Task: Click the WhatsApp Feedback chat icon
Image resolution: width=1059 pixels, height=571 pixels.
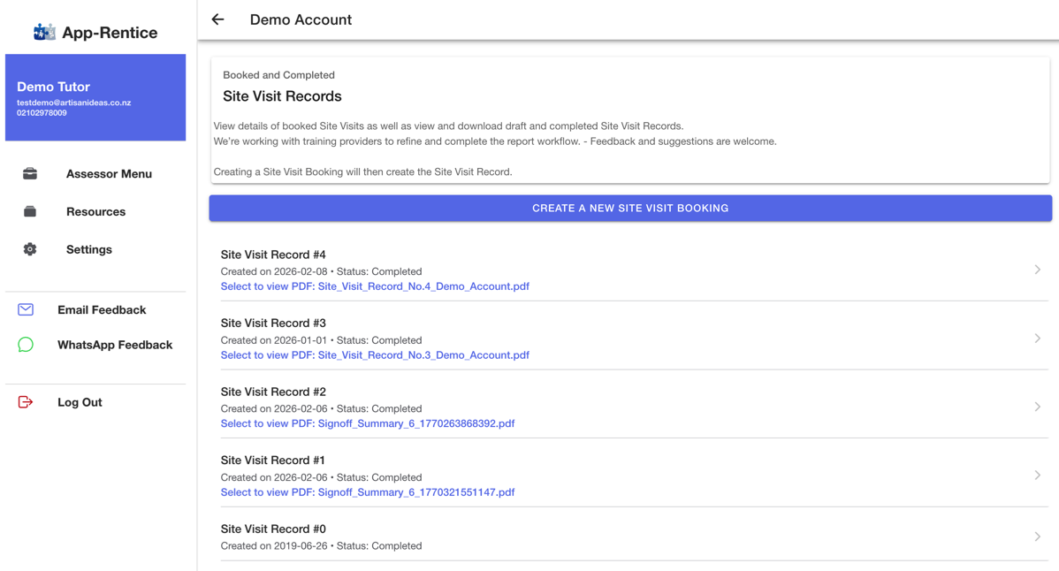Action: tap(26, 345)
